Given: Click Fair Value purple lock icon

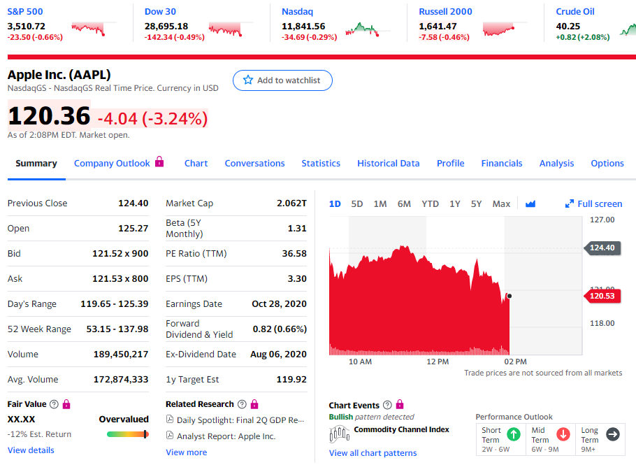Looking at the screenshot, I should click(x=66, y=404).
